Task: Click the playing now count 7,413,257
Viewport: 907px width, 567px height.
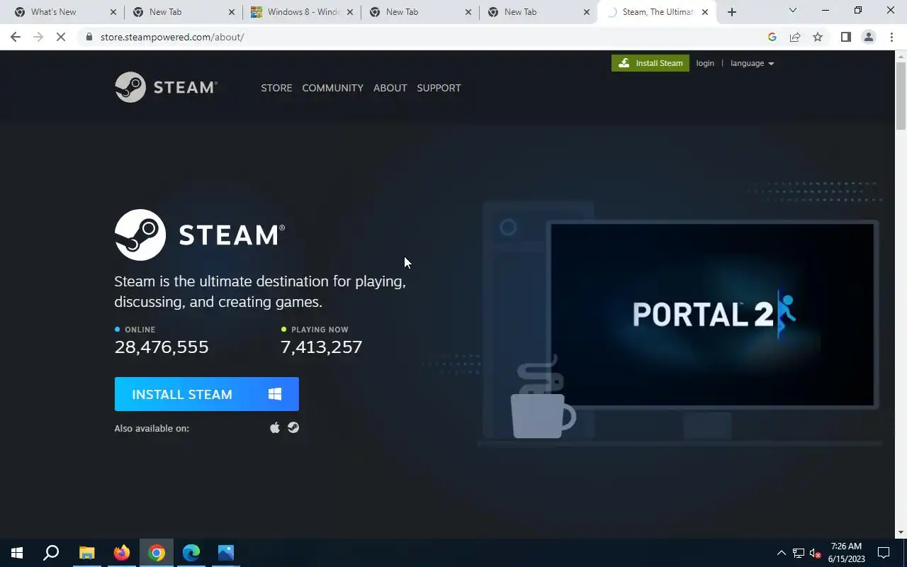Action: coord(322,347)
